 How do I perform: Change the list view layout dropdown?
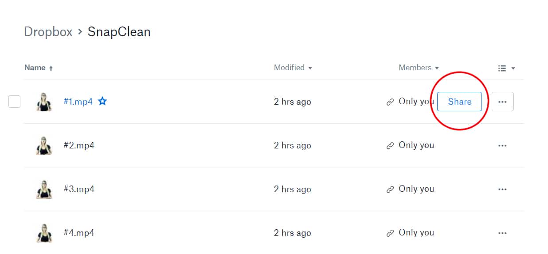506,68
